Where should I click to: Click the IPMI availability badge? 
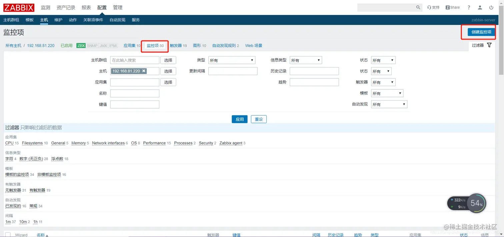click(x=113, y=46)
